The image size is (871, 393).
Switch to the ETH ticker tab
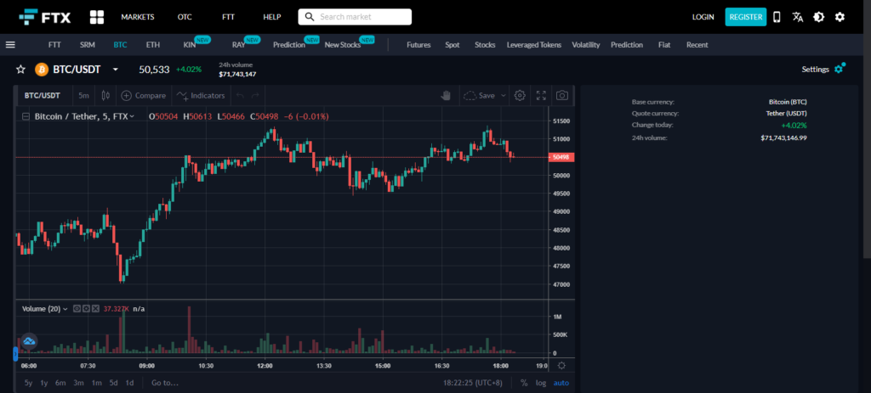pos(153,45)
